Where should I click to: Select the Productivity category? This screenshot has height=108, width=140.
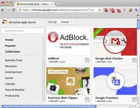[x=12, y=96]
